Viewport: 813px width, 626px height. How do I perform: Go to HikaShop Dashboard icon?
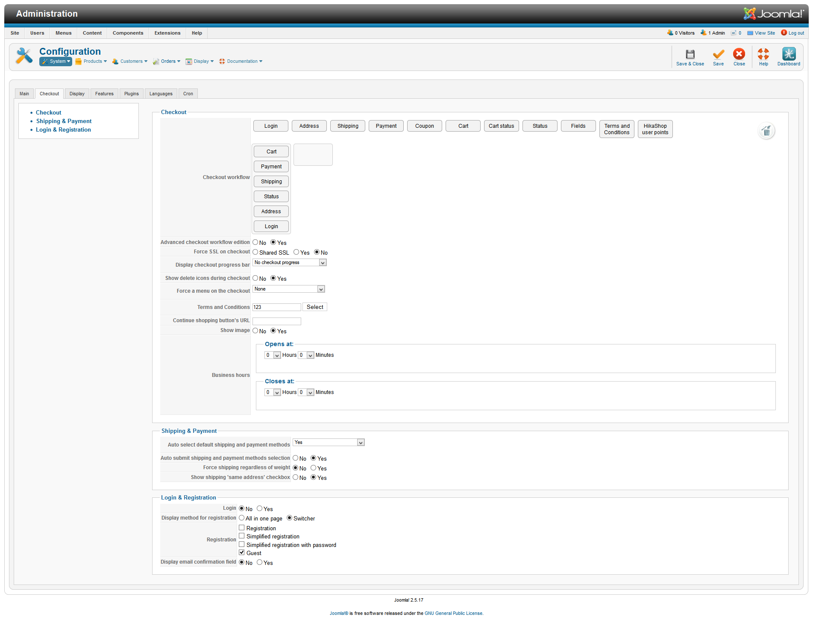[788, 54]
